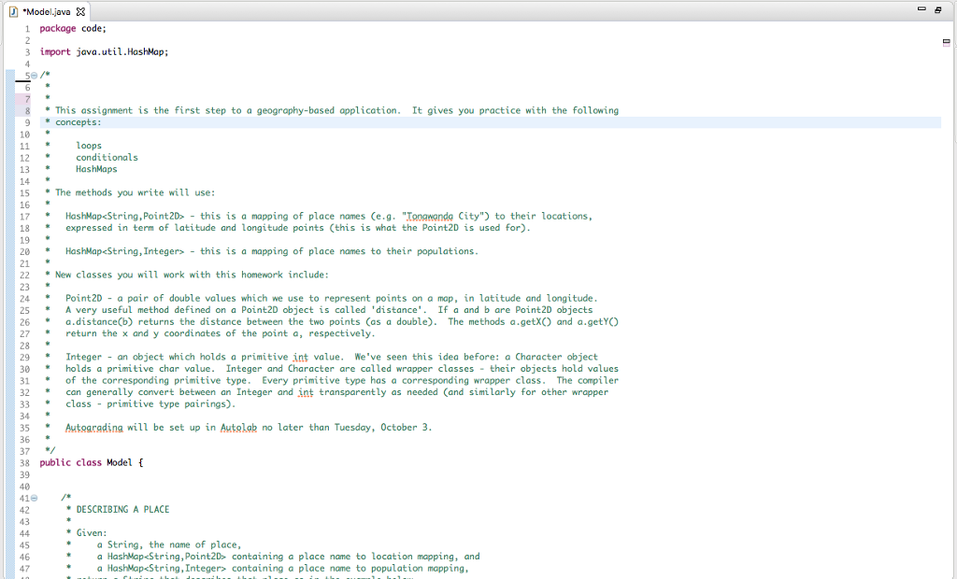Click the maximize editor icon top right
The height and width of the screenshot is (579, 957).
937,7
